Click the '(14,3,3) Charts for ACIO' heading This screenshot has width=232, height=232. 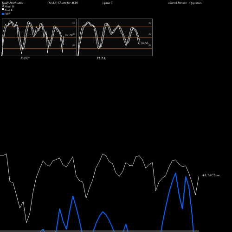point(63,3)
